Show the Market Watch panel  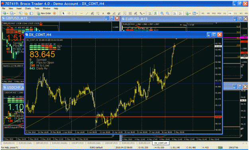point(20,13)
